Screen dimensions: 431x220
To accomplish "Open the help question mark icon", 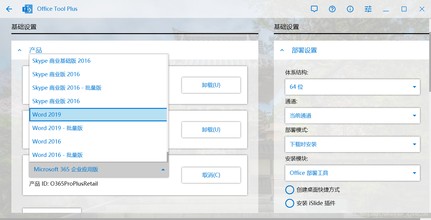I will [332, 9].
